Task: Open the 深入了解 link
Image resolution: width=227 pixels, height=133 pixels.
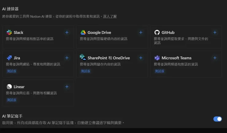Action: (x=110, y=17)
